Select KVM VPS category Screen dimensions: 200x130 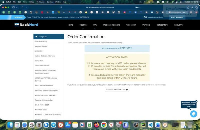click(39, 51)
